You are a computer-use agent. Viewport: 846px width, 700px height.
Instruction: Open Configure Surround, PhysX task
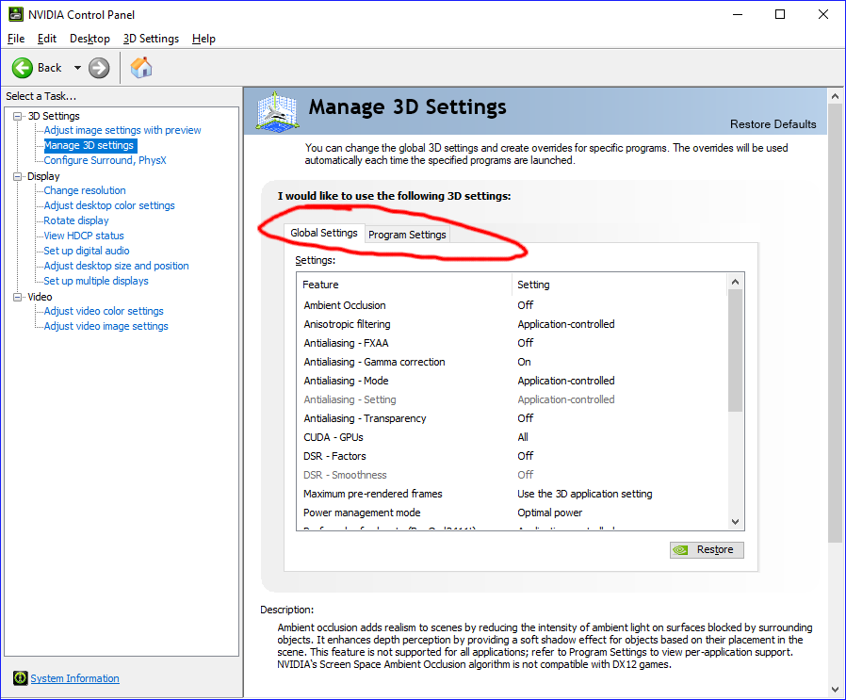click(105, 160)
